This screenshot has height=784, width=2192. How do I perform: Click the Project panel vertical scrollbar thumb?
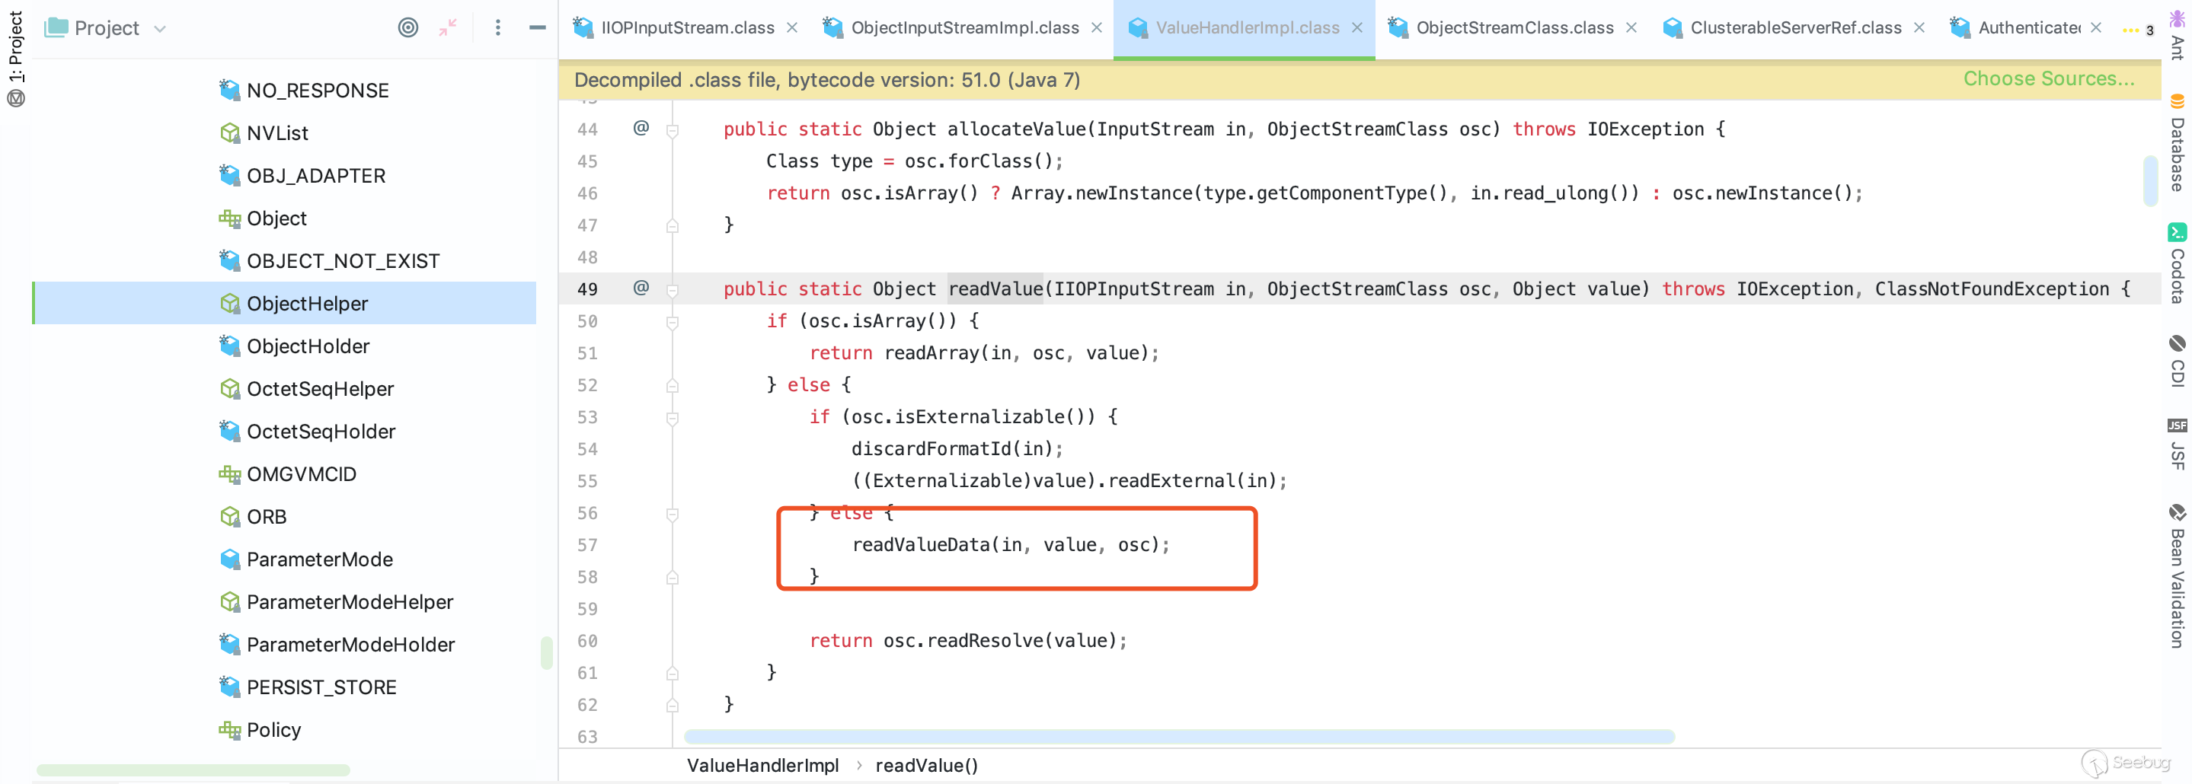(x=546, y=652)
